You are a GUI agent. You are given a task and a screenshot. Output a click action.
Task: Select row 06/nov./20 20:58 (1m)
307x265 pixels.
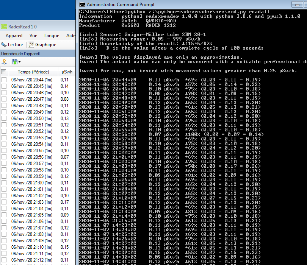click(x=38, y=170)
